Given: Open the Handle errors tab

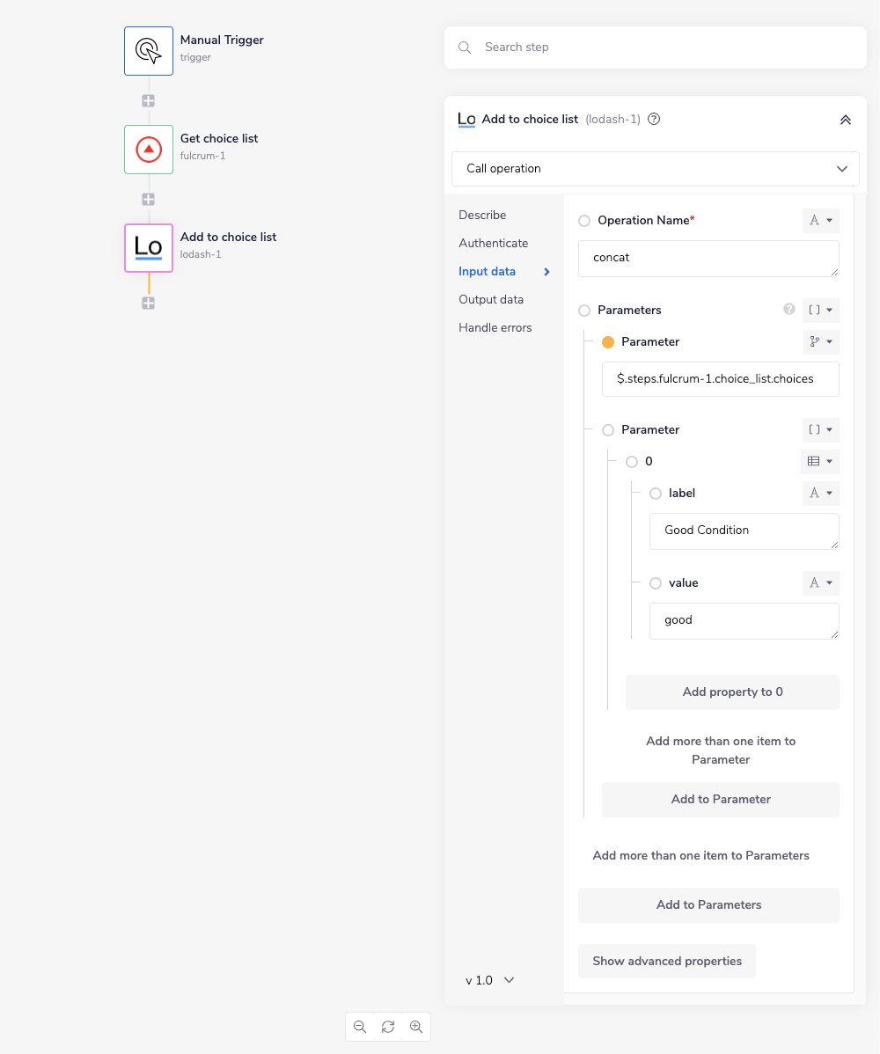Looking at the screenshot, I should point(495,328).
